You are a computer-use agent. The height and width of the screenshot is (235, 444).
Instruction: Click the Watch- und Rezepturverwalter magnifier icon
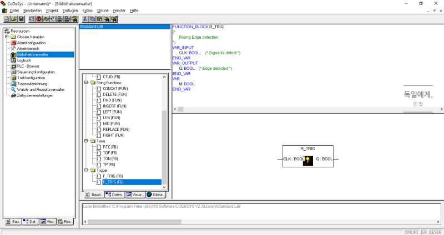coord(13,89)
